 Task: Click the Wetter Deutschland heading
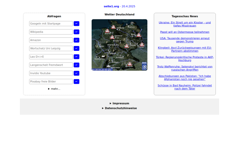click(x=119, y=14)
